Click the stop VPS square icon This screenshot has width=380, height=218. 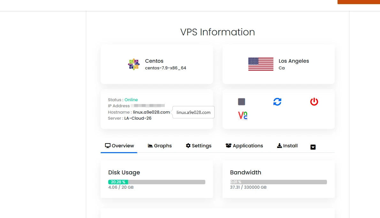241,102
